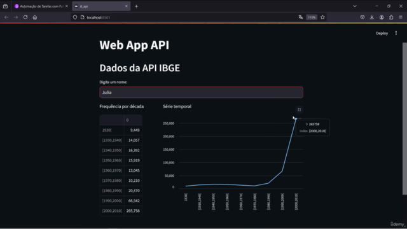Viewport: 407px width, 229px height.
Task: Close the Automação de Tarefas tab
Action: click(66, 6)
